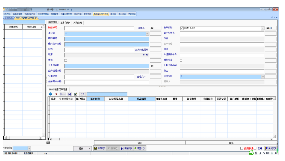Toggle the 审核 checkbox

(x=66, y=60)
